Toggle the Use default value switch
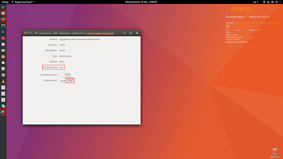The image size is (283, 159). pos(65,75)
